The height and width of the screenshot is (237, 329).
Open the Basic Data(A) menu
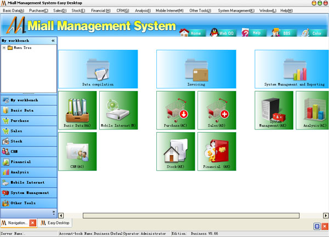click(x=13, y=11)
